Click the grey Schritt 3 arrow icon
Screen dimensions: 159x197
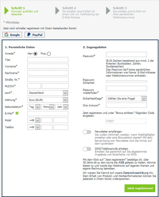108,11
